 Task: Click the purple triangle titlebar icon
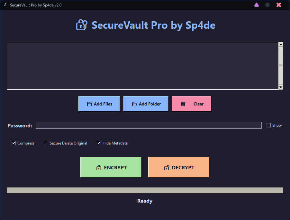(257, 5)
